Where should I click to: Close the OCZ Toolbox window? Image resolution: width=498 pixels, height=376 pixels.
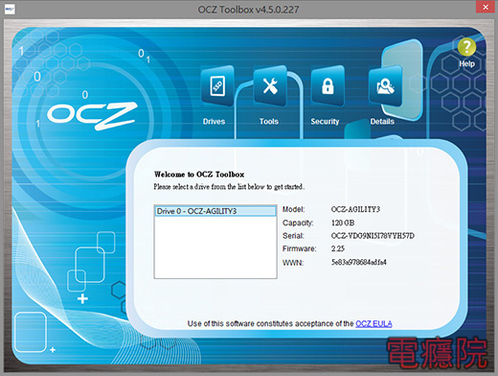pos(486,7)
